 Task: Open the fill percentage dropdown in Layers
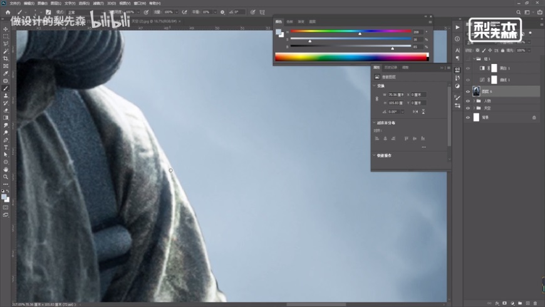pos(529,50)
